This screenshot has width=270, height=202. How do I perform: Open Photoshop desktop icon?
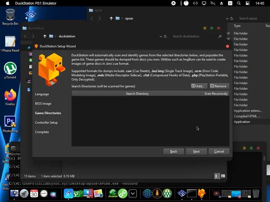pyautogui.click(x=10, y=124)
